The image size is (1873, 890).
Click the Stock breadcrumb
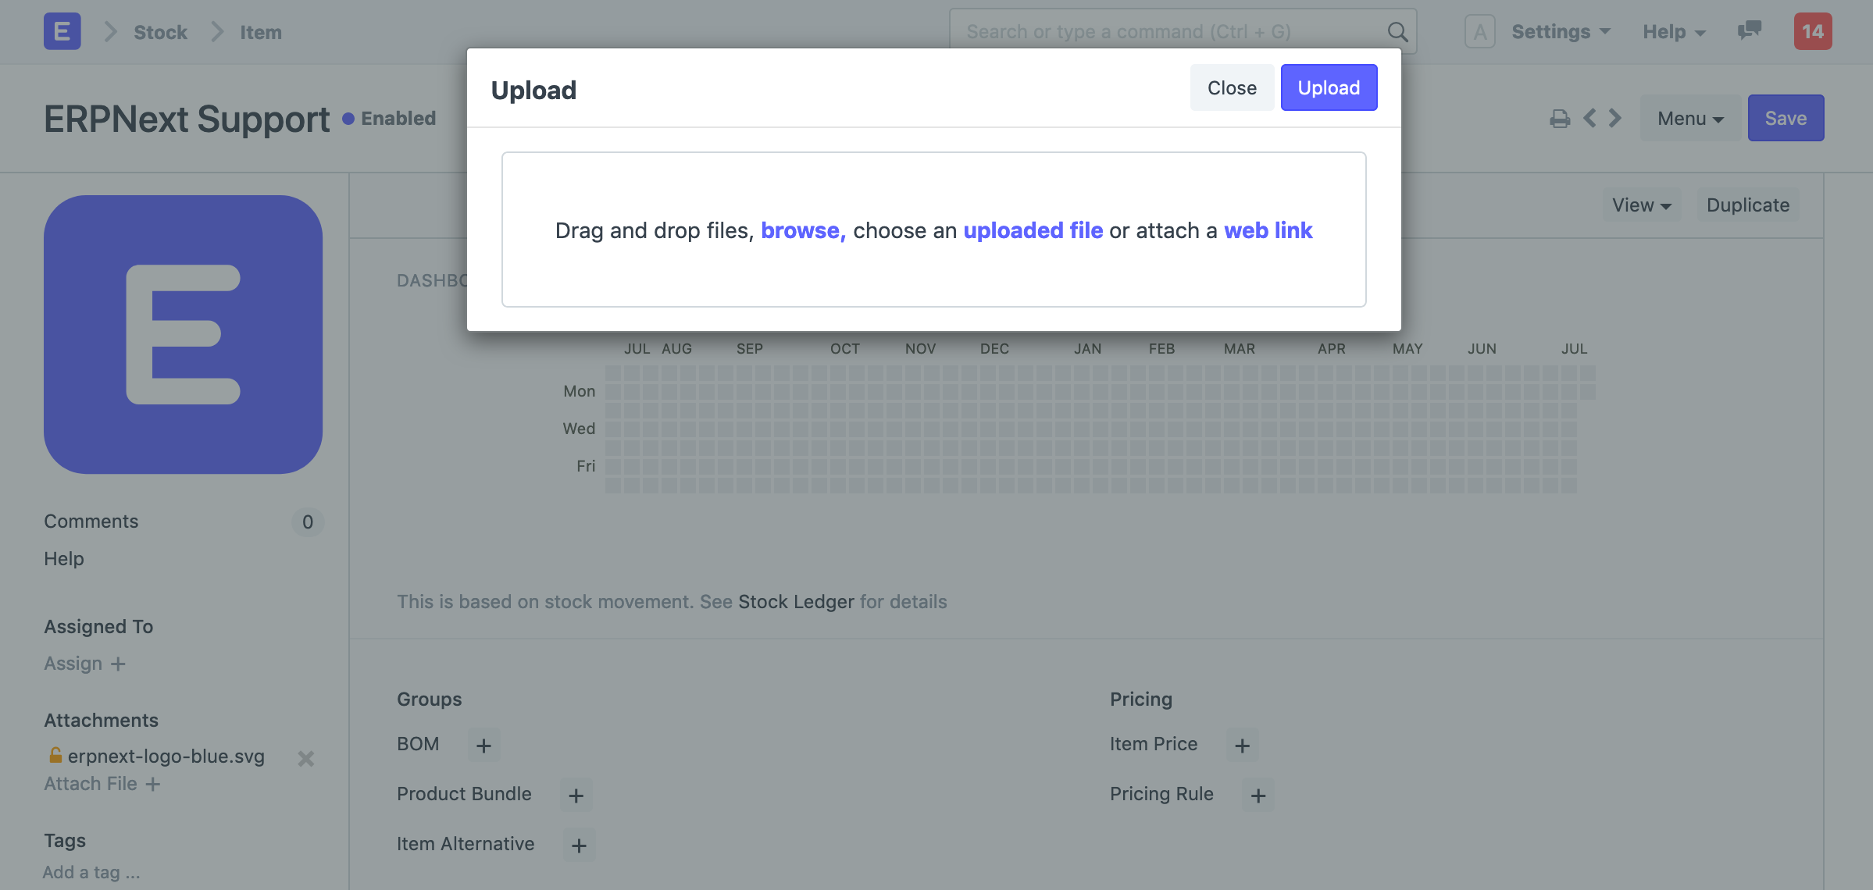click(x=160, y=32)
